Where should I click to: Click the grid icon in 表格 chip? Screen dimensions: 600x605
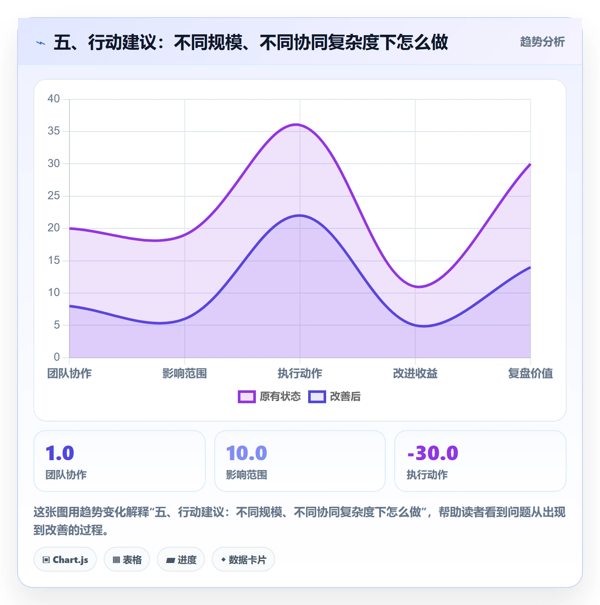tap(116, 560)
